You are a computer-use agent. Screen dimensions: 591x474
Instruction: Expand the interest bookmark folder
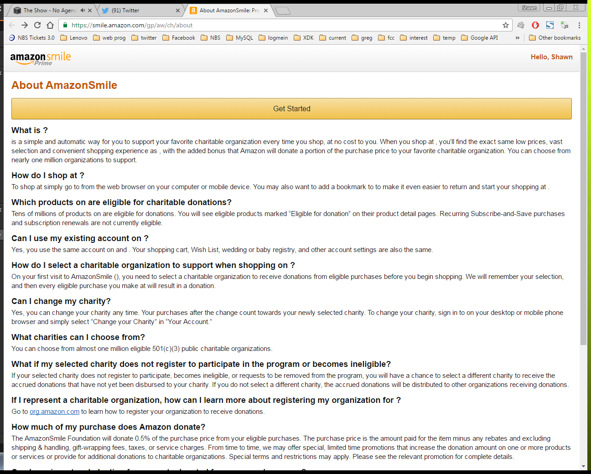click(x=414, y=38)
